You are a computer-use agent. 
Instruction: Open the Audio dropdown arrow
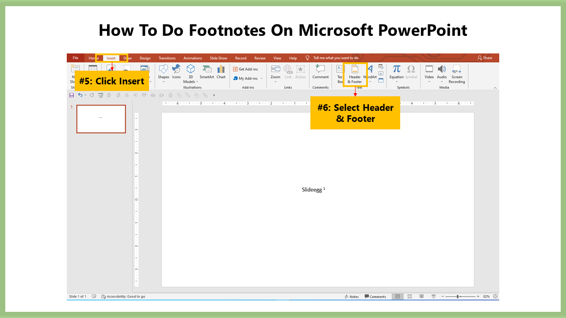tap(442, 82)
